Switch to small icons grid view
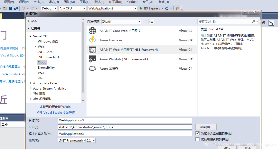 coord(145,21)
